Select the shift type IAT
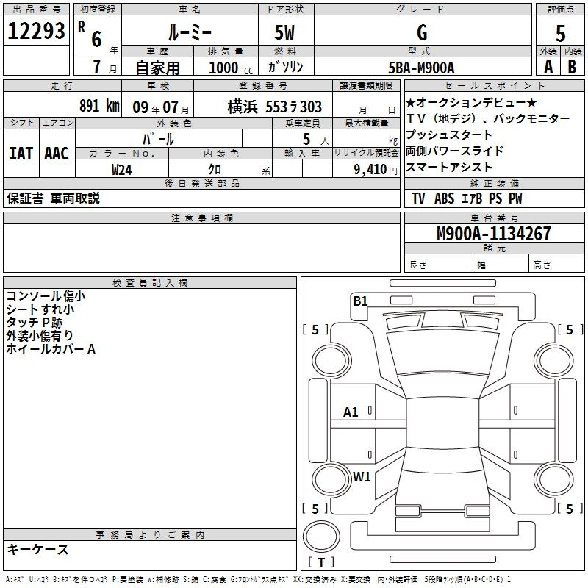The image size is (588, 588). click(x=21, y=154)
